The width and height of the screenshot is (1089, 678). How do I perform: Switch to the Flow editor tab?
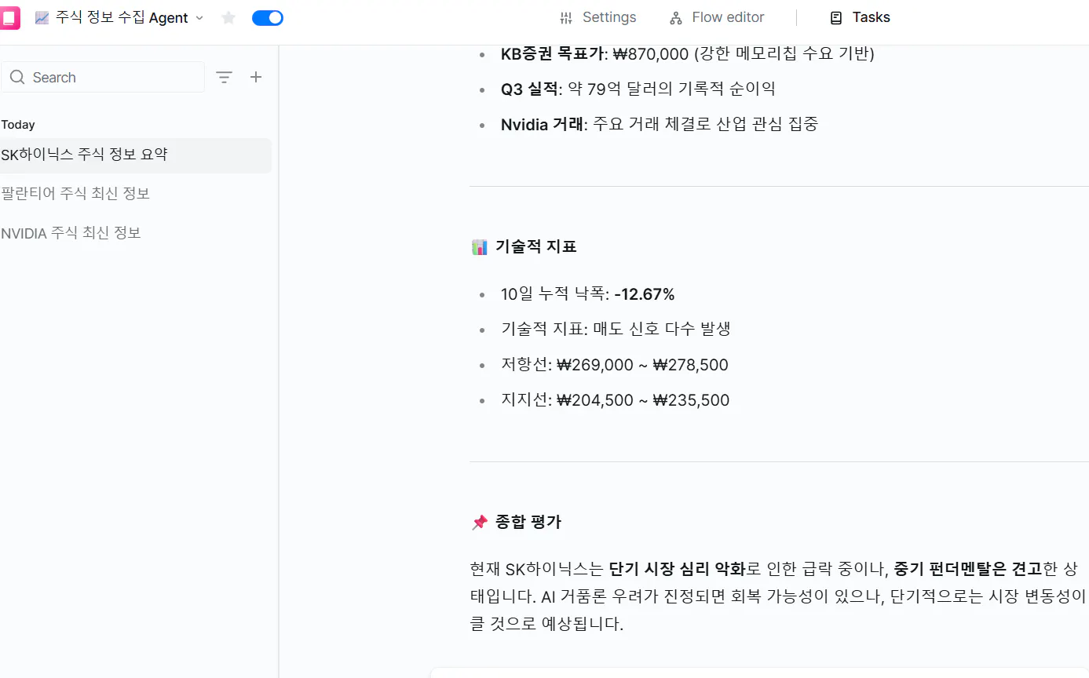click(x=718, y=17)
